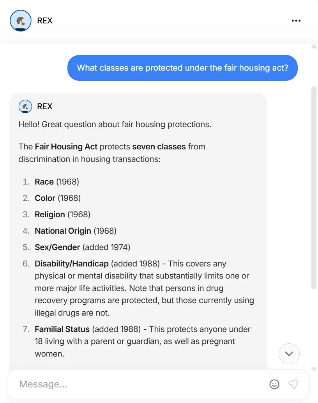Click the bold Fair Housing Act text
The width and height of the screenshot is (318, 403).
point(66,147)
